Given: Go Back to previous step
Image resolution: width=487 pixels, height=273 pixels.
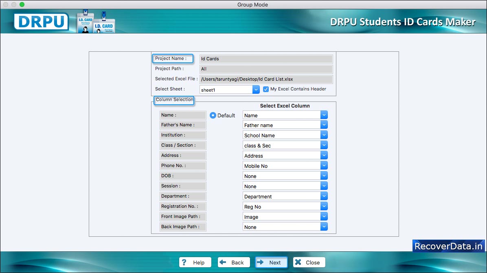Looking at the screenshot, I should point(234,262).
